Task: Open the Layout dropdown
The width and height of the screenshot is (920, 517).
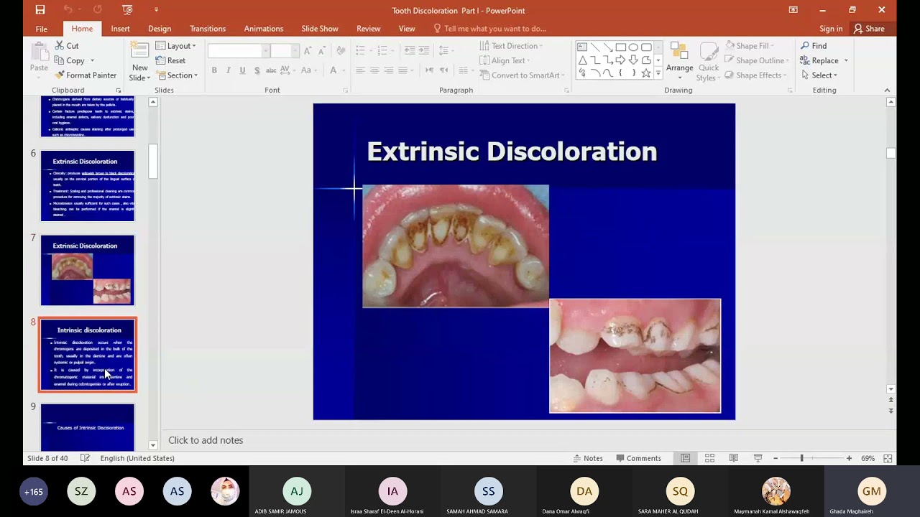Action: coord(176,46)
